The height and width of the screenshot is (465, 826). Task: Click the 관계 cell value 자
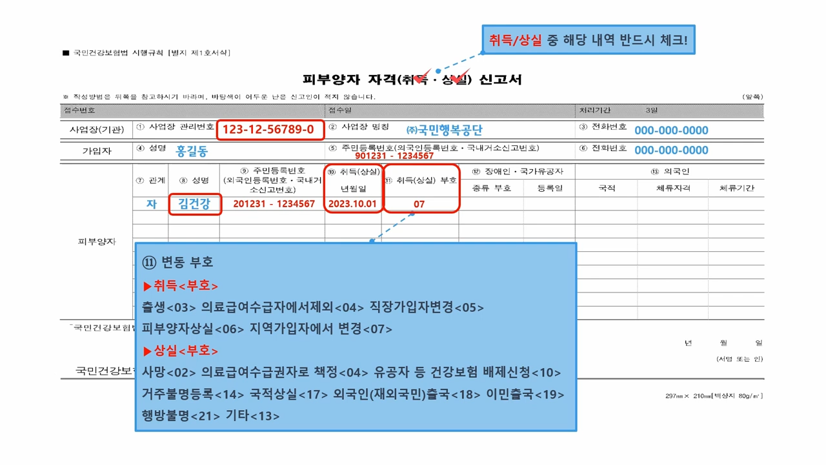152,203
